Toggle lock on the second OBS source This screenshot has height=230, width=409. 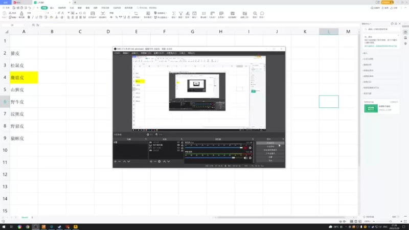click(x=182, y=145)
